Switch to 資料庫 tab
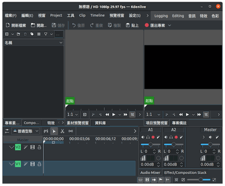The image size is (225, 186). 100,123
